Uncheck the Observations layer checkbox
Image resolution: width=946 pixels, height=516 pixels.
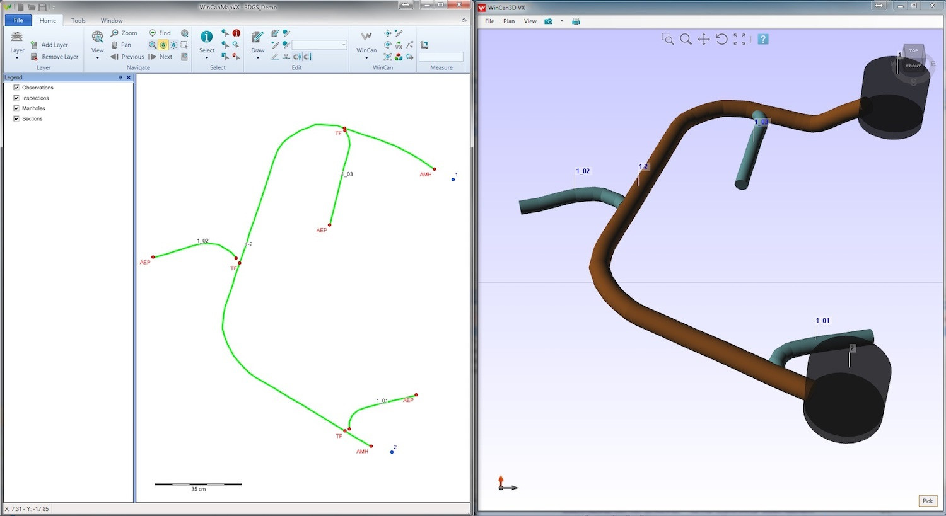[x=16, y=88]
